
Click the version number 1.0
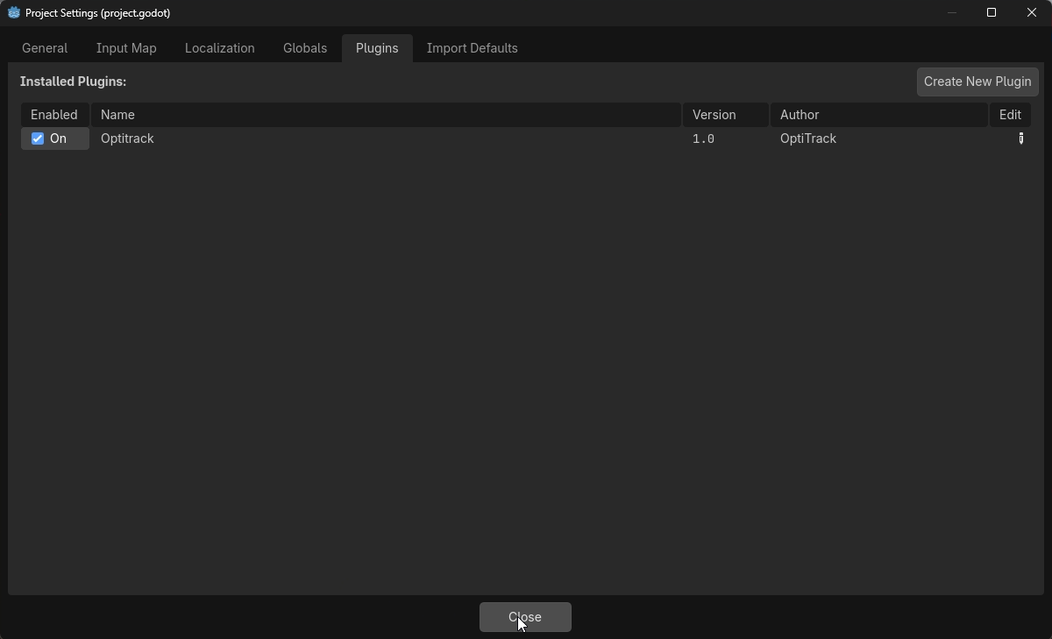point(703,138)
